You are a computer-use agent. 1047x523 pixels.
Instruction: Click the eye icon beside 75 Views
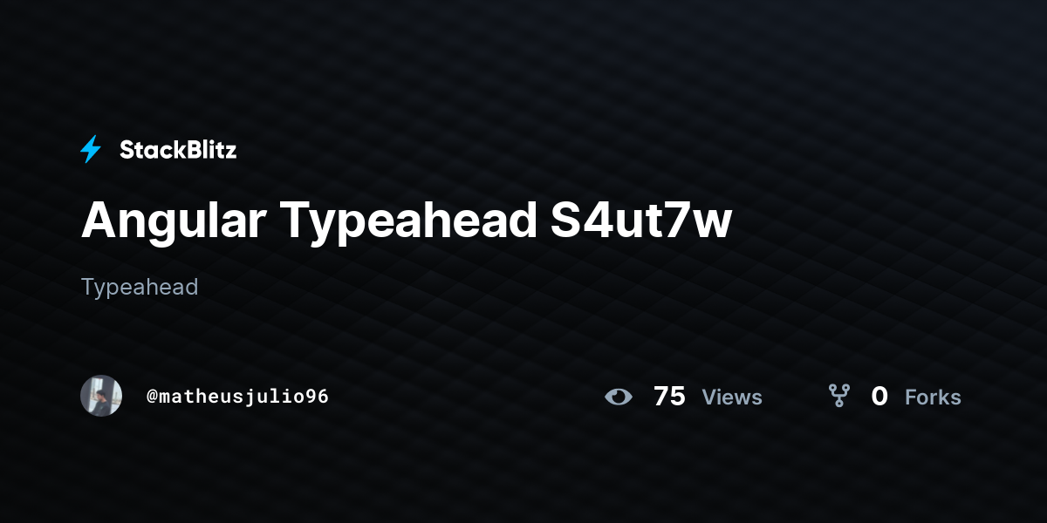619,397
